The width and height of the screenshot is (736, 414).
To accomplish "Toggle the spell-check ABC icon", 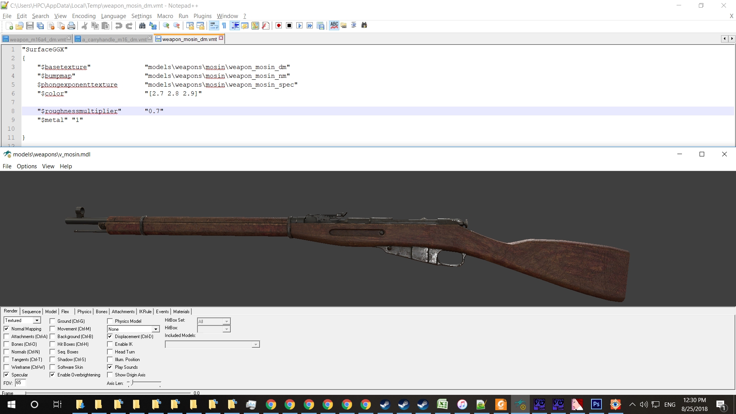I will 334,26.
